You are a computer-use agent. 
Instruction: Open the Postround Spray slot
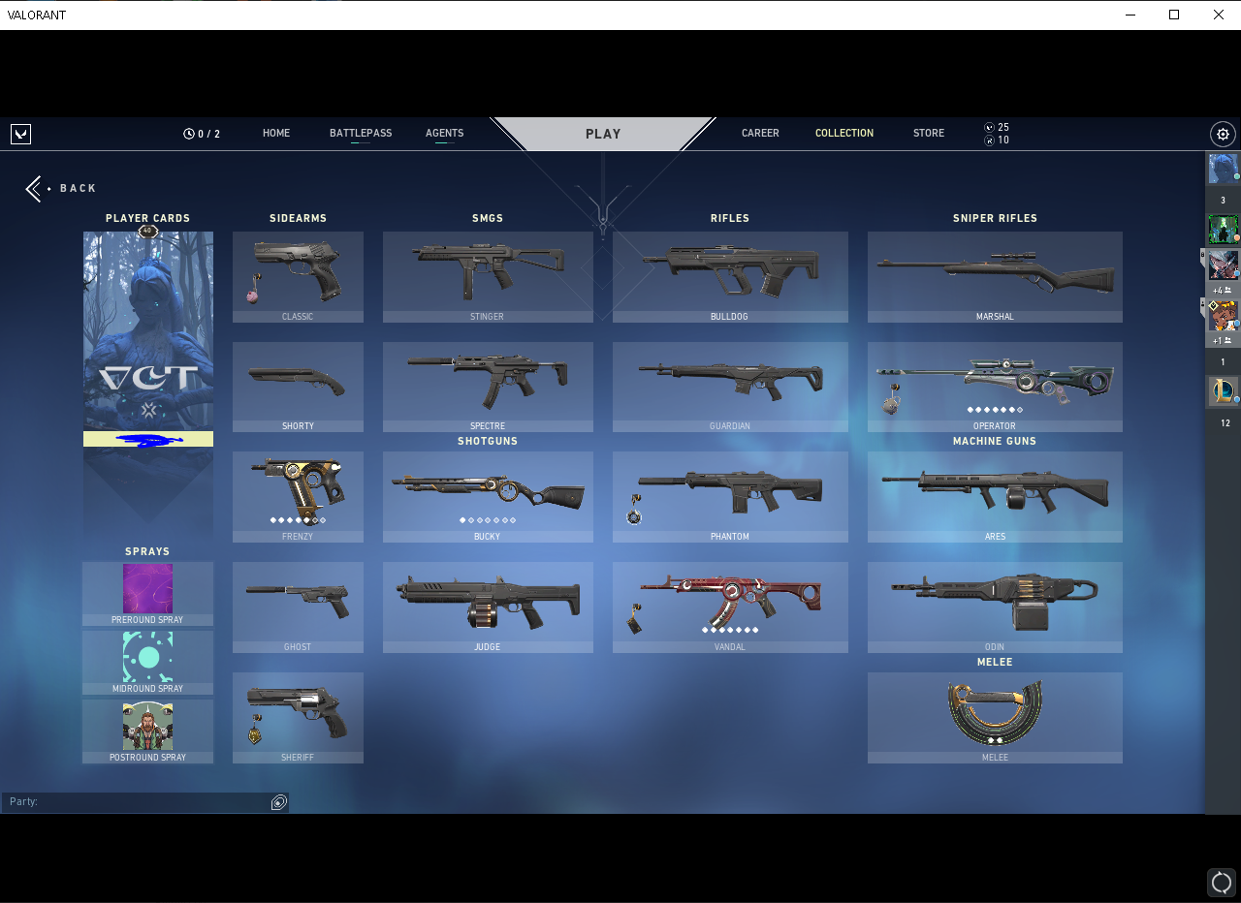point(147,732)
